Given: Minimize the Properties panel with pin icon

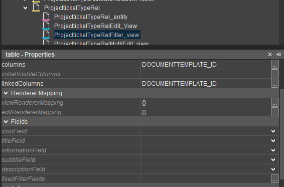Looking at the screenshot, I should (x=278, y=54).
